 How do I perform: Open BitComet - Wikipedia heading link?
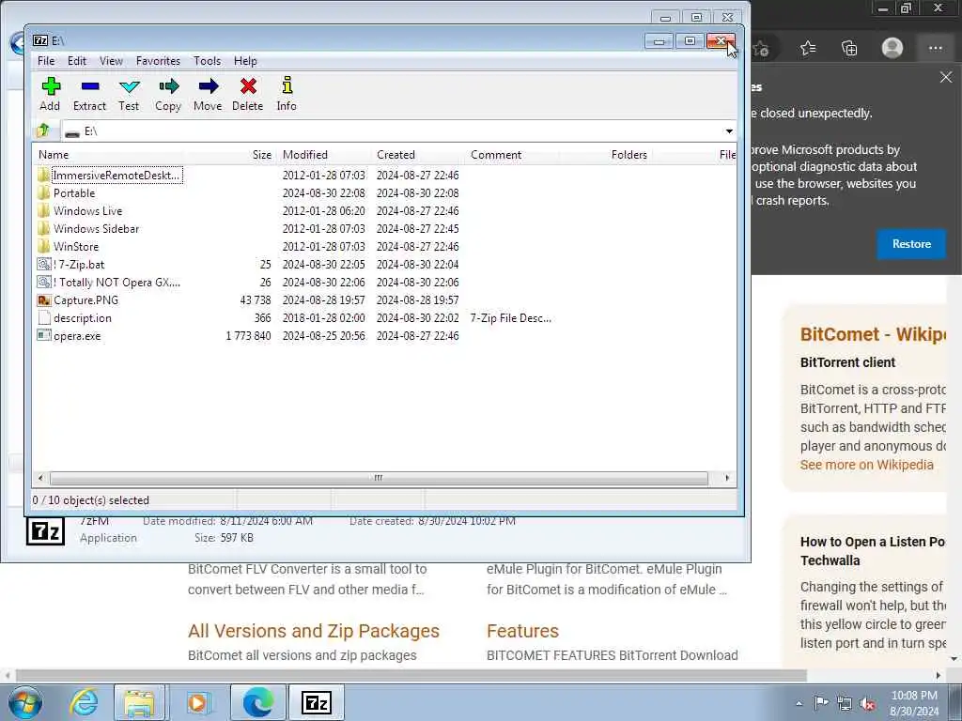[873, 334]
